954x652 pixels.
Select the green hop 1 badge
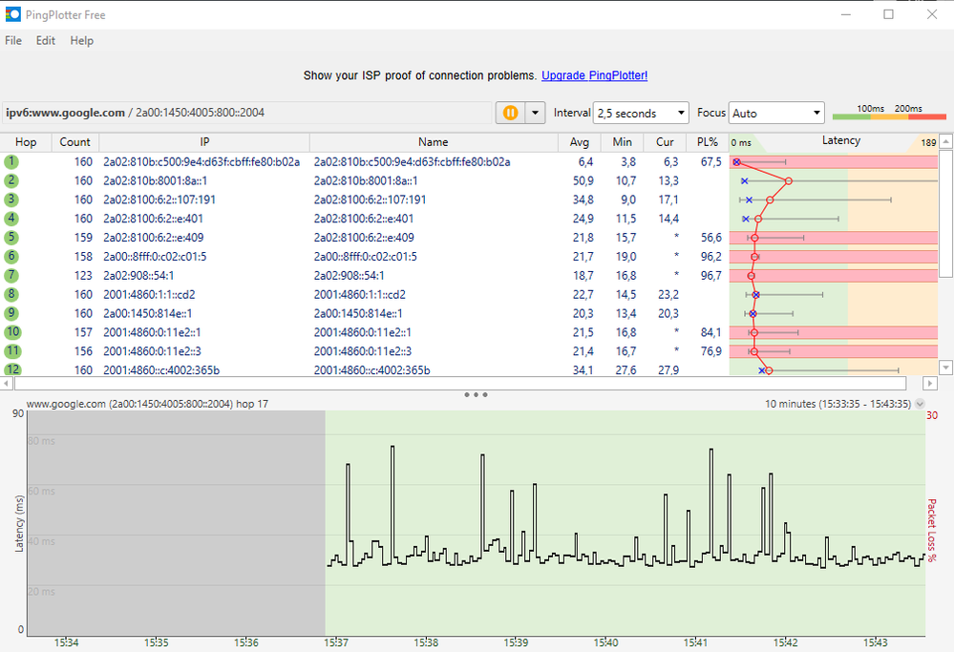(11, 161)
